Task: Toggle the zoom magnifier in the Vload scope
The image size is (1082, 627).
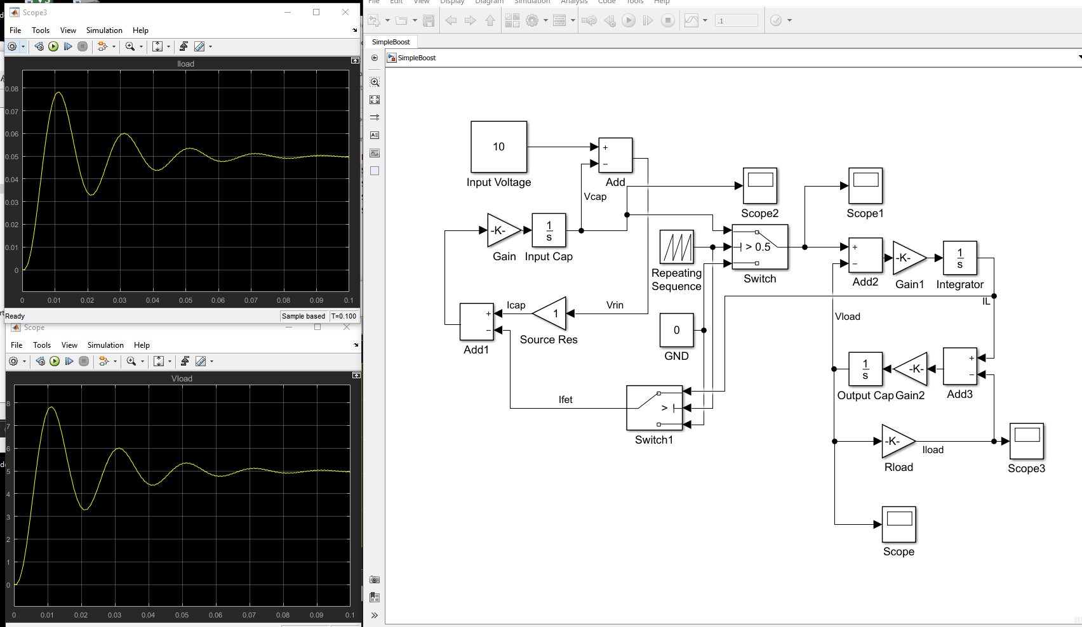Action: tap(130, 361)
